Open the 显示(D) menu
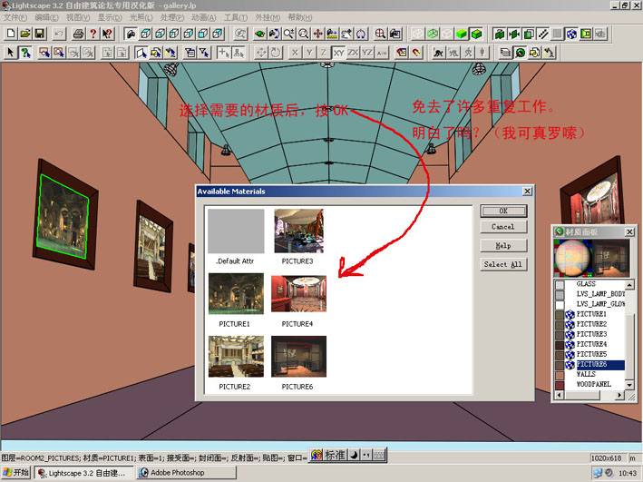Screen dimensions: 643x482 click(110, 17)
